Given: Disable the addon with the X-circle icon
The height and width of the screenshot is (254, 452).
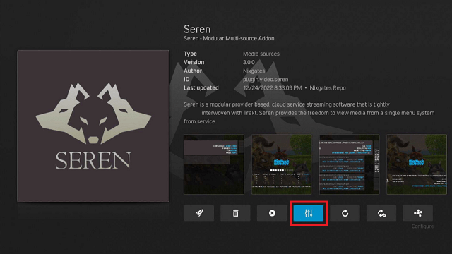Looking at the screenshot, I should pyautogui.click(x=272, y=213).
